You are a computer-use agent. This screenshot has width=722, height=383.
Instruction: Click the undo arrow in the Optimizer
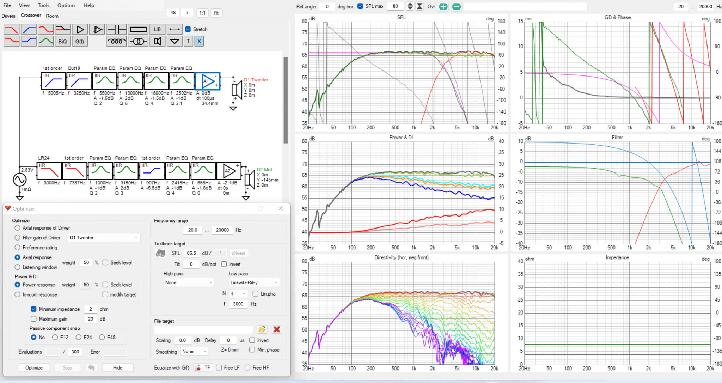coord(91,367)
